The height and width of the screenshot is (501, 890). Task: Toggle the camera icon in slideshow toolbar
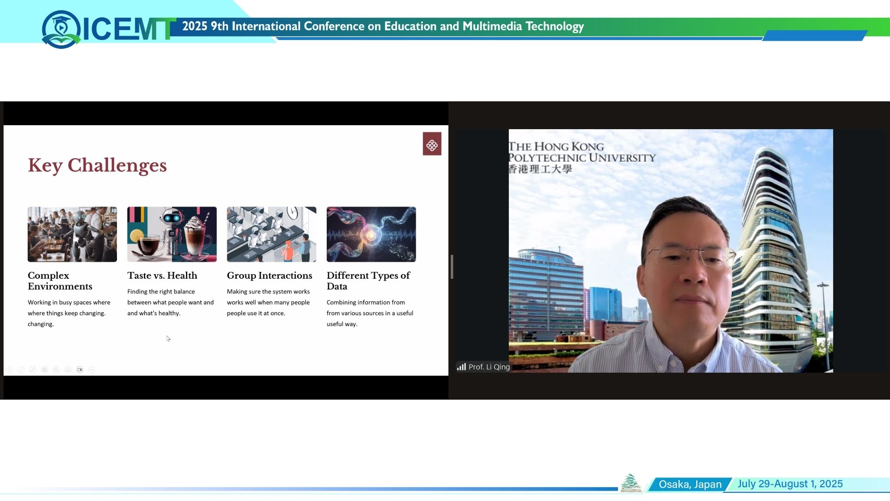80,370
